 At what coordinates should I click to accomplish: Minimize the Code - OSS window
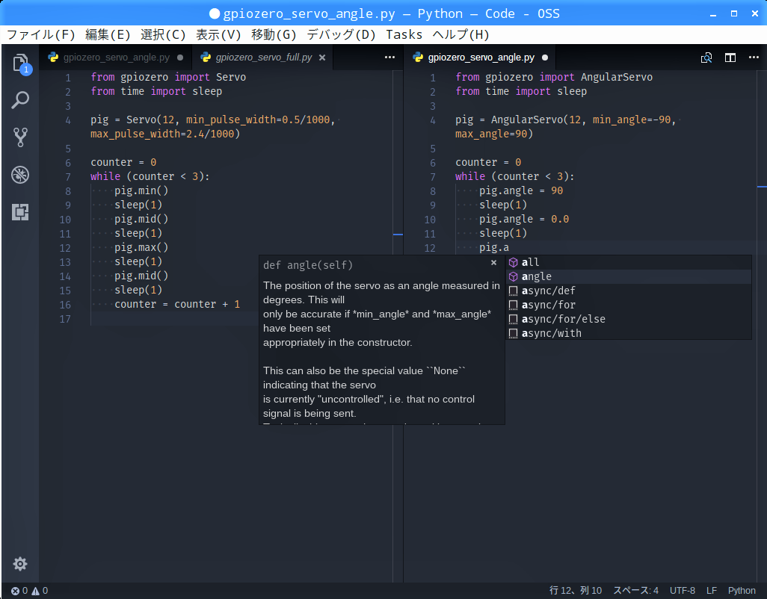coord(713,14)
